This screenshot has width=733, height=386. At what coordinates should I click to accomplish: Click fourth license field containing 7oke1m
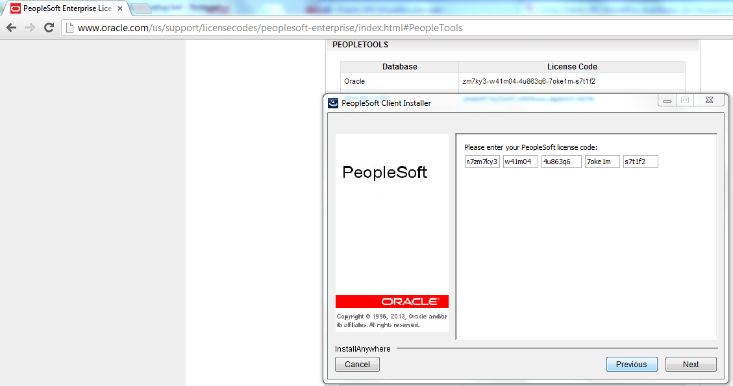602,162
